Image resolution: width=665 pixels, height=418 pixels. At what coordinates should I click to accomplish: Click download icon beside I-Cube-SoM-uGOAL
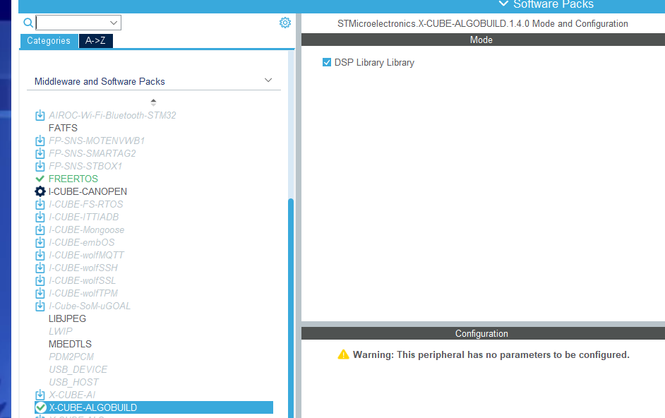tap(40, 306)
